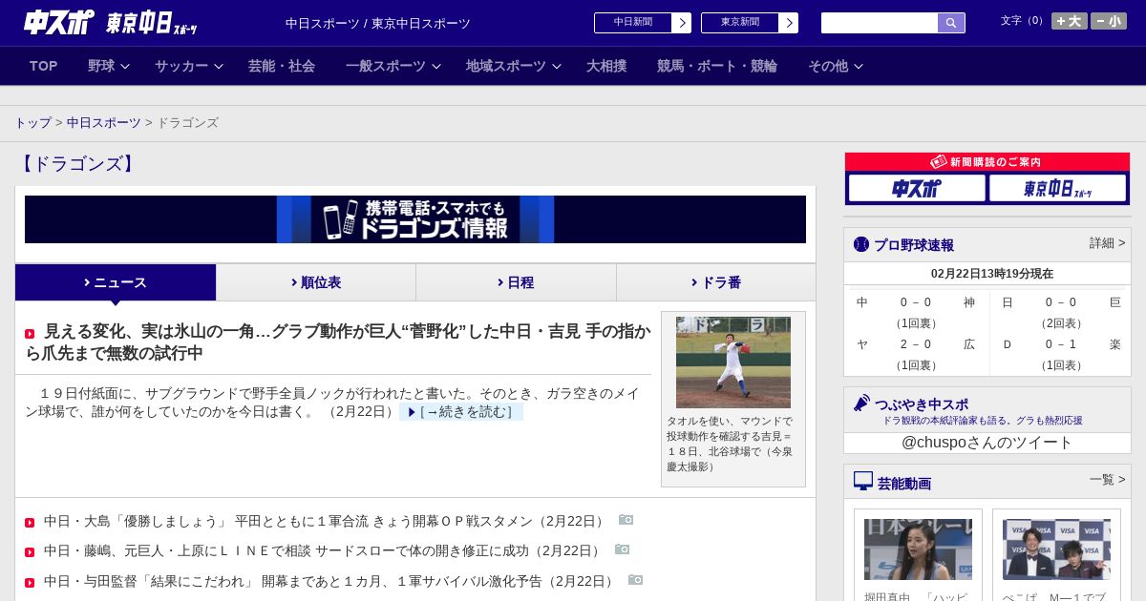Click the トップ breadcrumb link
The height and width of the screenshot is (601, 1146).
32,123
